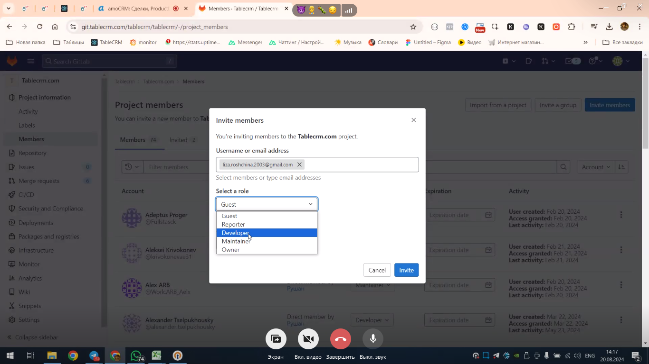Viewport: 649px width, 364px height.
Task: Click the blue Invite button in dialog
Action: coord(406,270)
